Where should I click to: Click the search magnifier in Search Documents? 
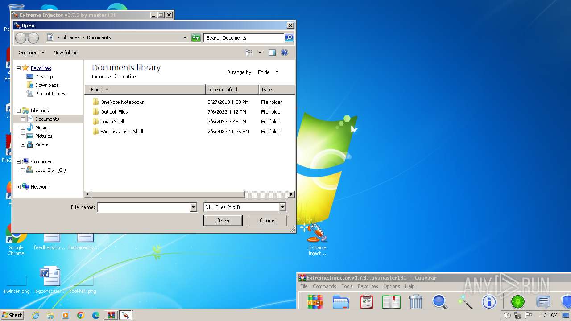click(289, 38)
